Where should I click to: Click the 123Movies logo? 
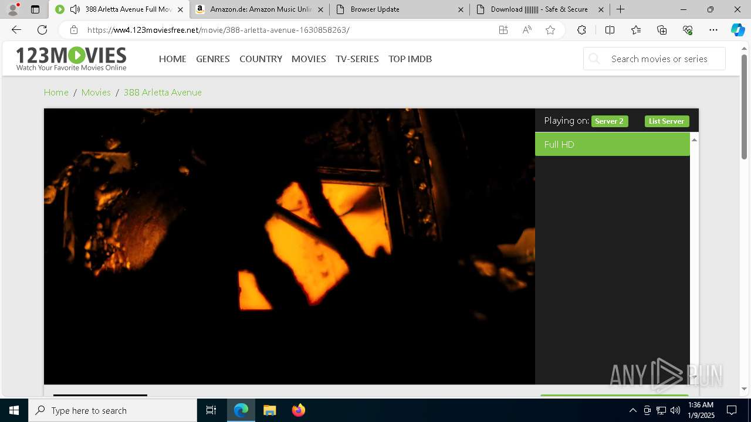[x=71, y=59]
